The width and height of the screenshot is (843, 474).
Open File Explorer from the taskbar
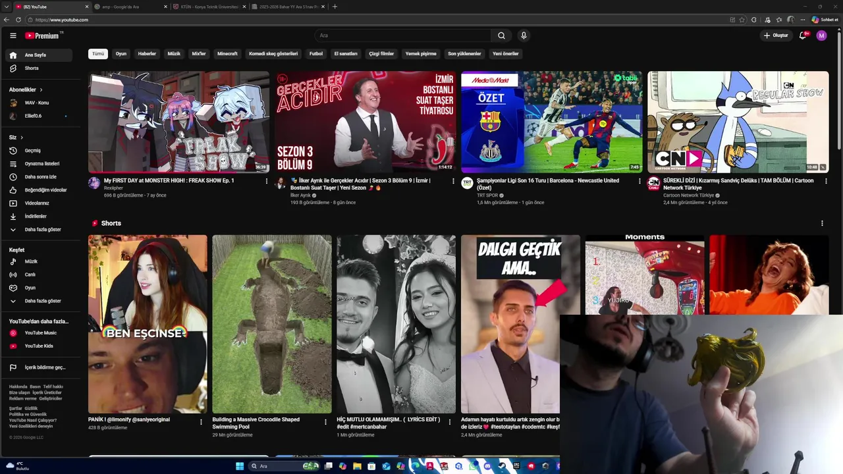pyautogui.click(x=357, y=466)
